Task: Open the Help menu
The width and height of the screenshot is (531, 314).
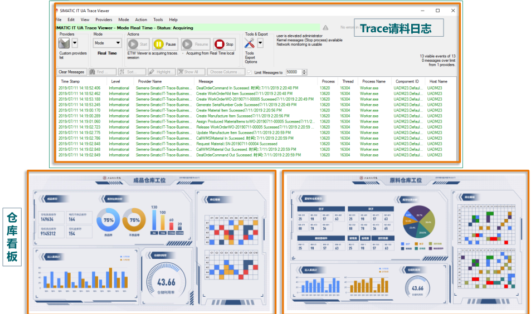Action: 173,19
